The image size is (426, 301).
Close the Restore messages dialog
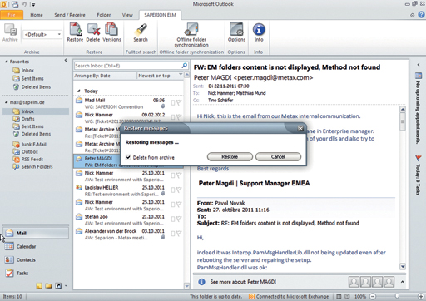[300, 128]
